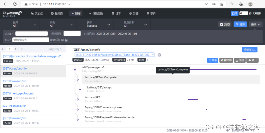The width and height of the screenshot is (265, 133).
Task: Select the 追踪 trace tab
Action: coord(76,13)
